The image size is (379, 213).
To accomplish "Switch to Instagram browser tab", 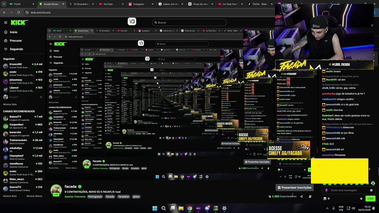I will 141,4.
